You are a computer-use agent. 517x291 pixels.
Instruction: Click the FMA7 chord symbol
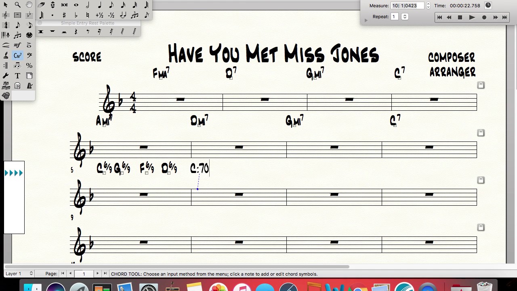[x=161, y=73]
